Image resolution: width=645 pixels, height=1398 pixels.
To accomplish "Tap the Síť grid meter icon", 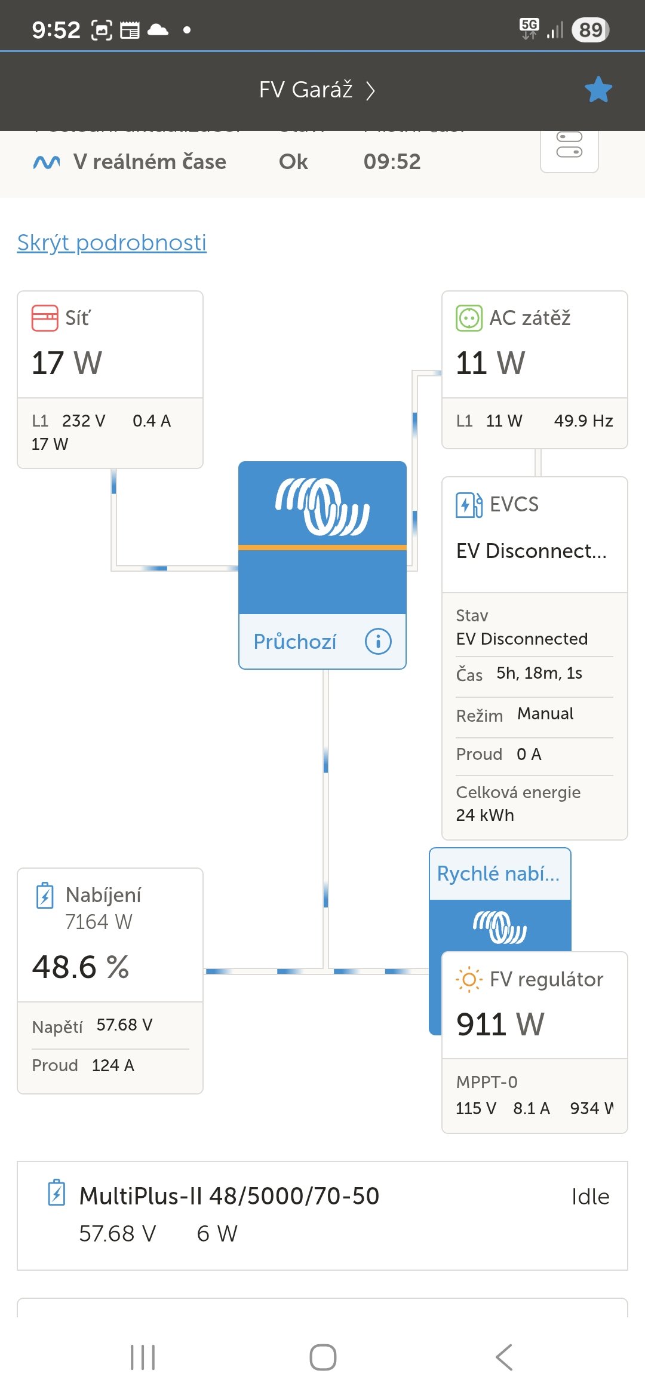I will tap(45, 318).
